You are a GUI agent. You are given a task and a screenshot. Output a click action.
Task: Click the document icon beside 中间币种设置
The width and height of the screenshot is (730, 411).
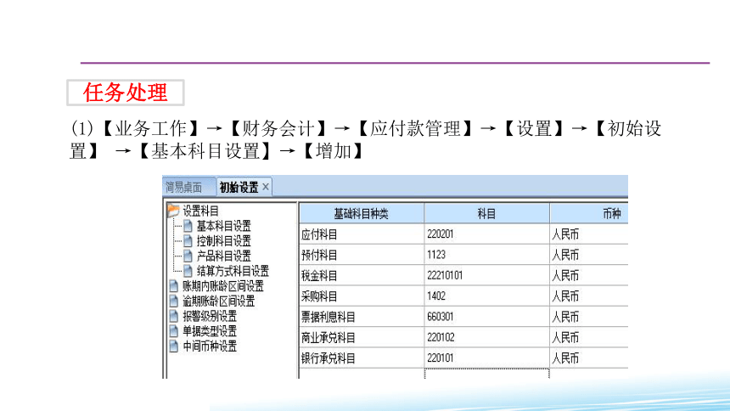(x=174, y=346)
